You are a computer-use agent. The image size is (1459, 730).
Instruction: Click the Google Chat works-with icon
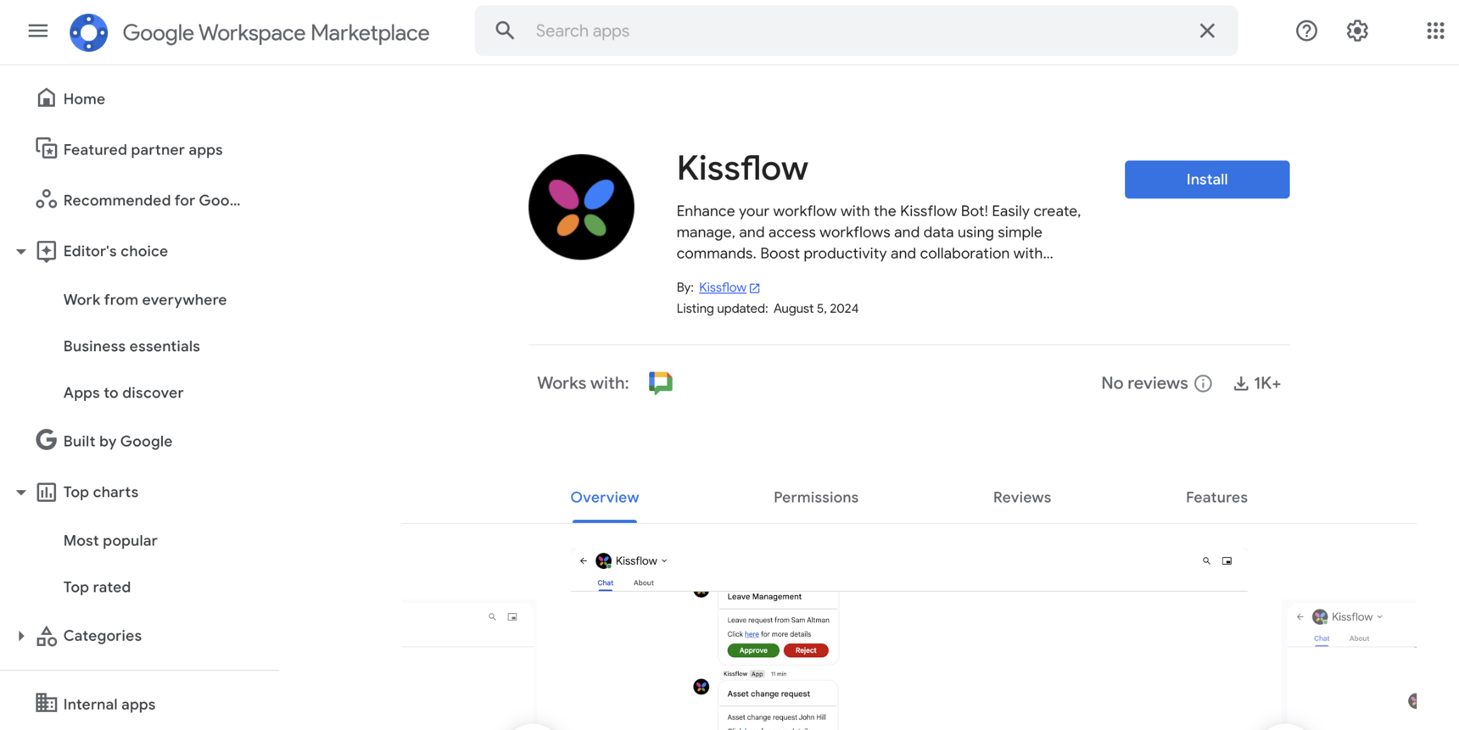(x=661, y=382)
